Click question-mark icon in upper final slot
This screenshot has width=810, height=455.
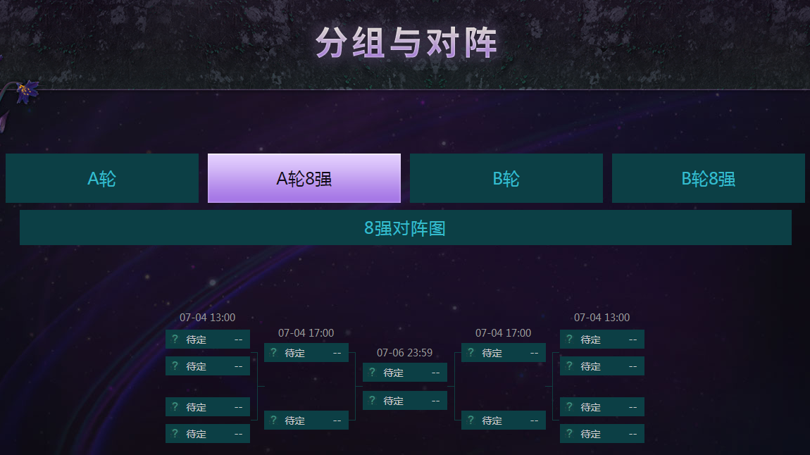pos(372,373)
